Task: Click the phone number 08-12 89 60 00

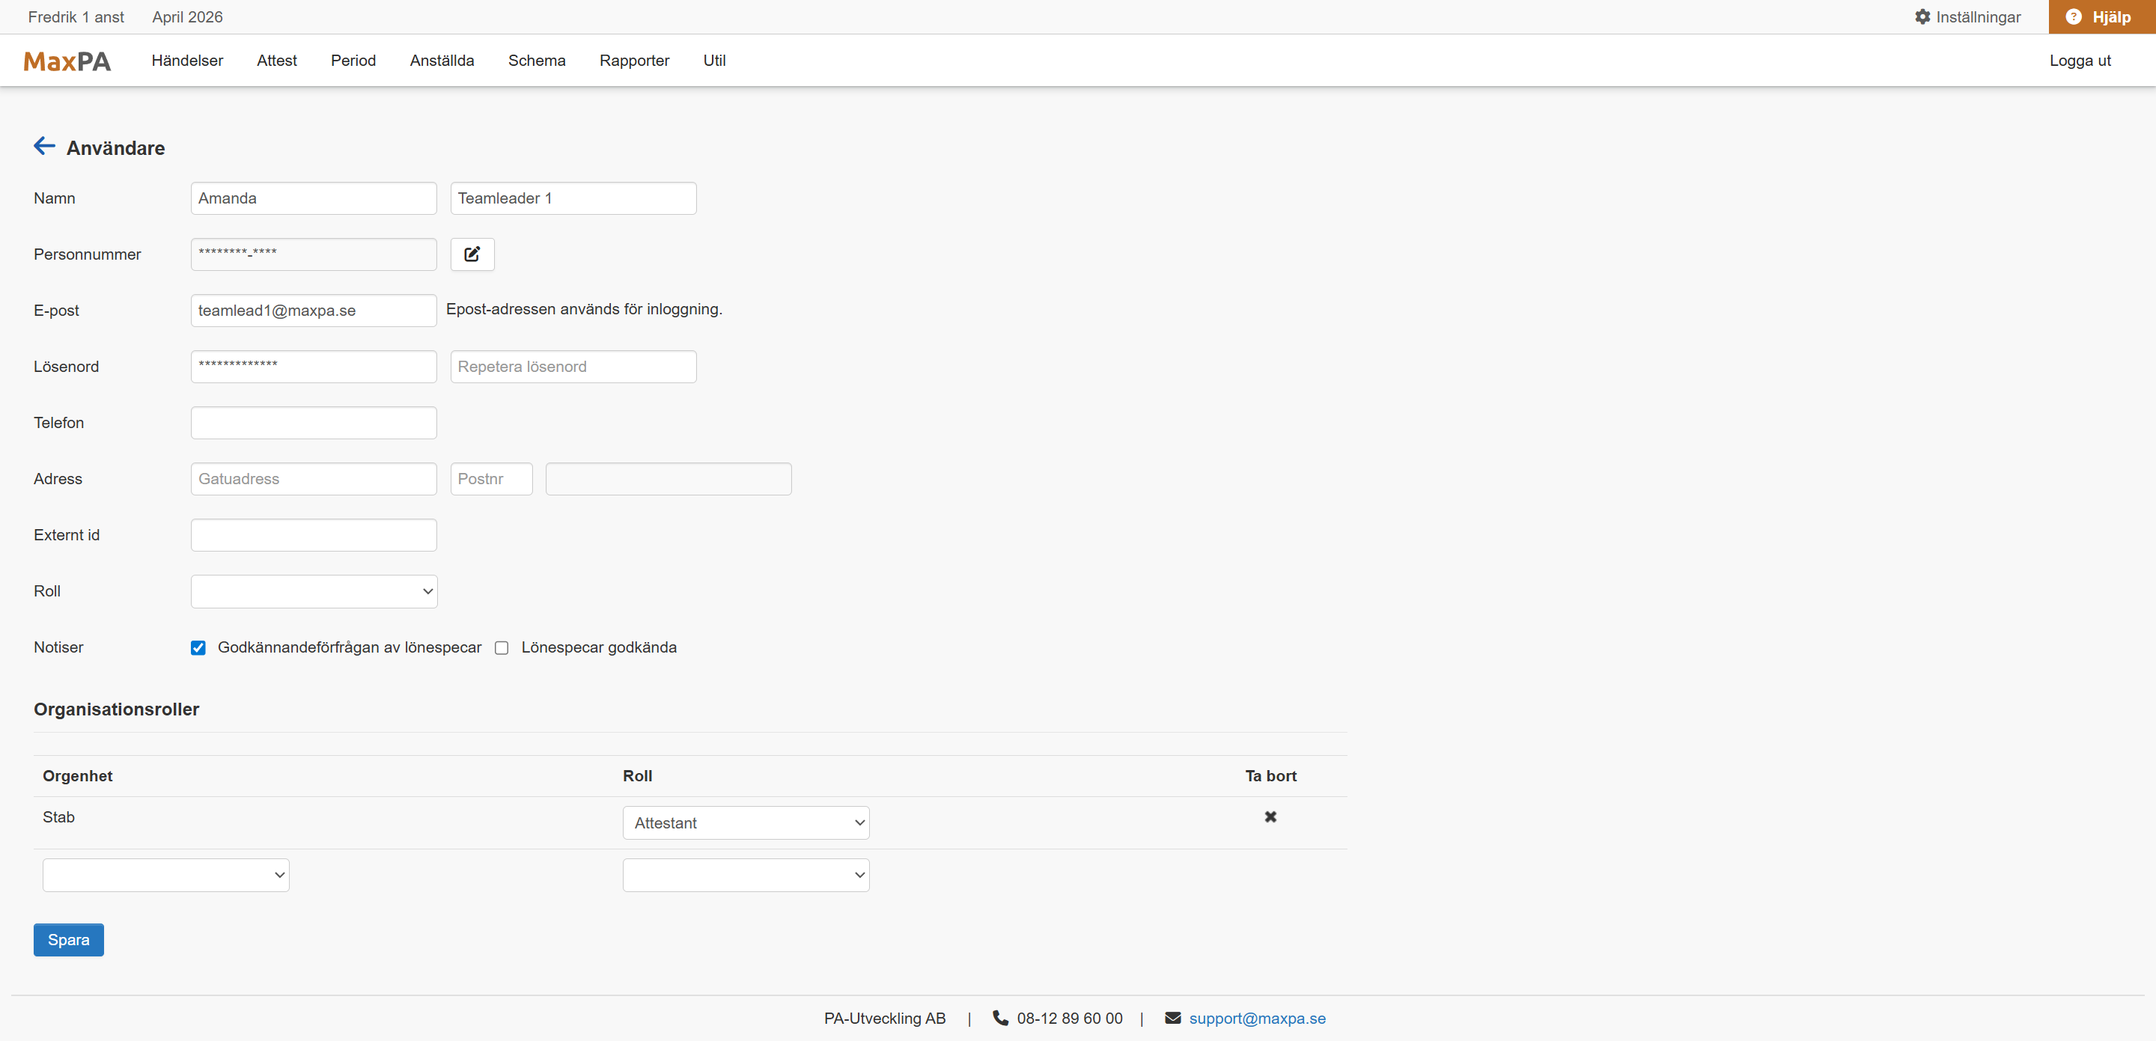Action: pyautogui.click(x=1070, y=1019)
